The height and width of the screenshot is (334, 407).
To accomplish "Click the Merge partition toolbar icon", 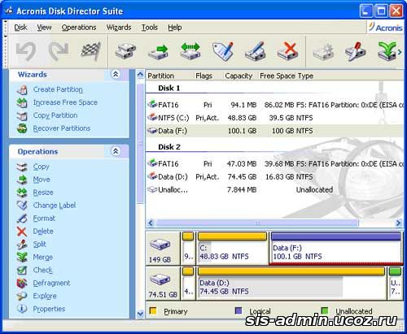I will 387,51.
